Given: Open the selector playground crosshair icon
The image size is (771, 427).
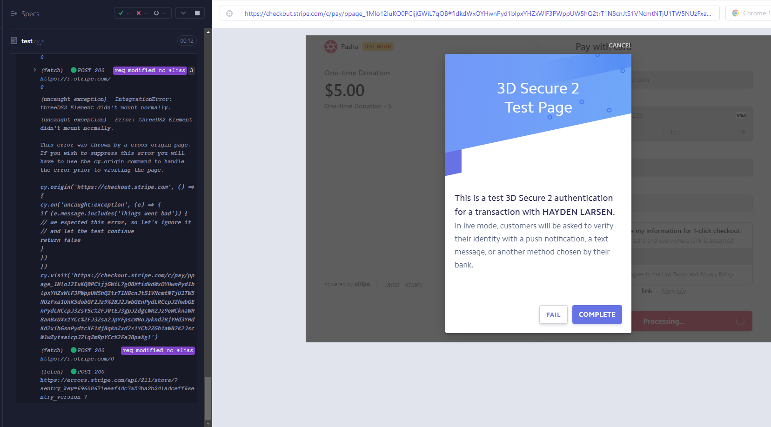Looking at the screenshot, I should (x=229, y=13).
